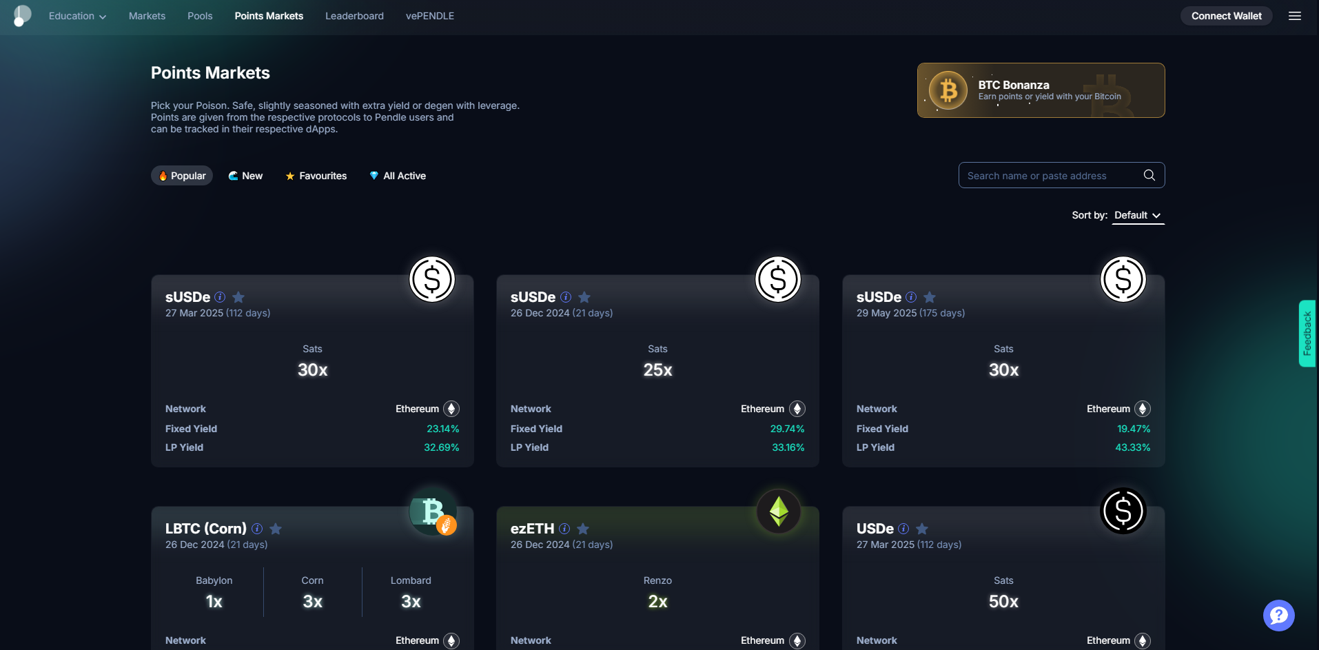
Task: Click the search name or address field
Action: pos(1047,176)
